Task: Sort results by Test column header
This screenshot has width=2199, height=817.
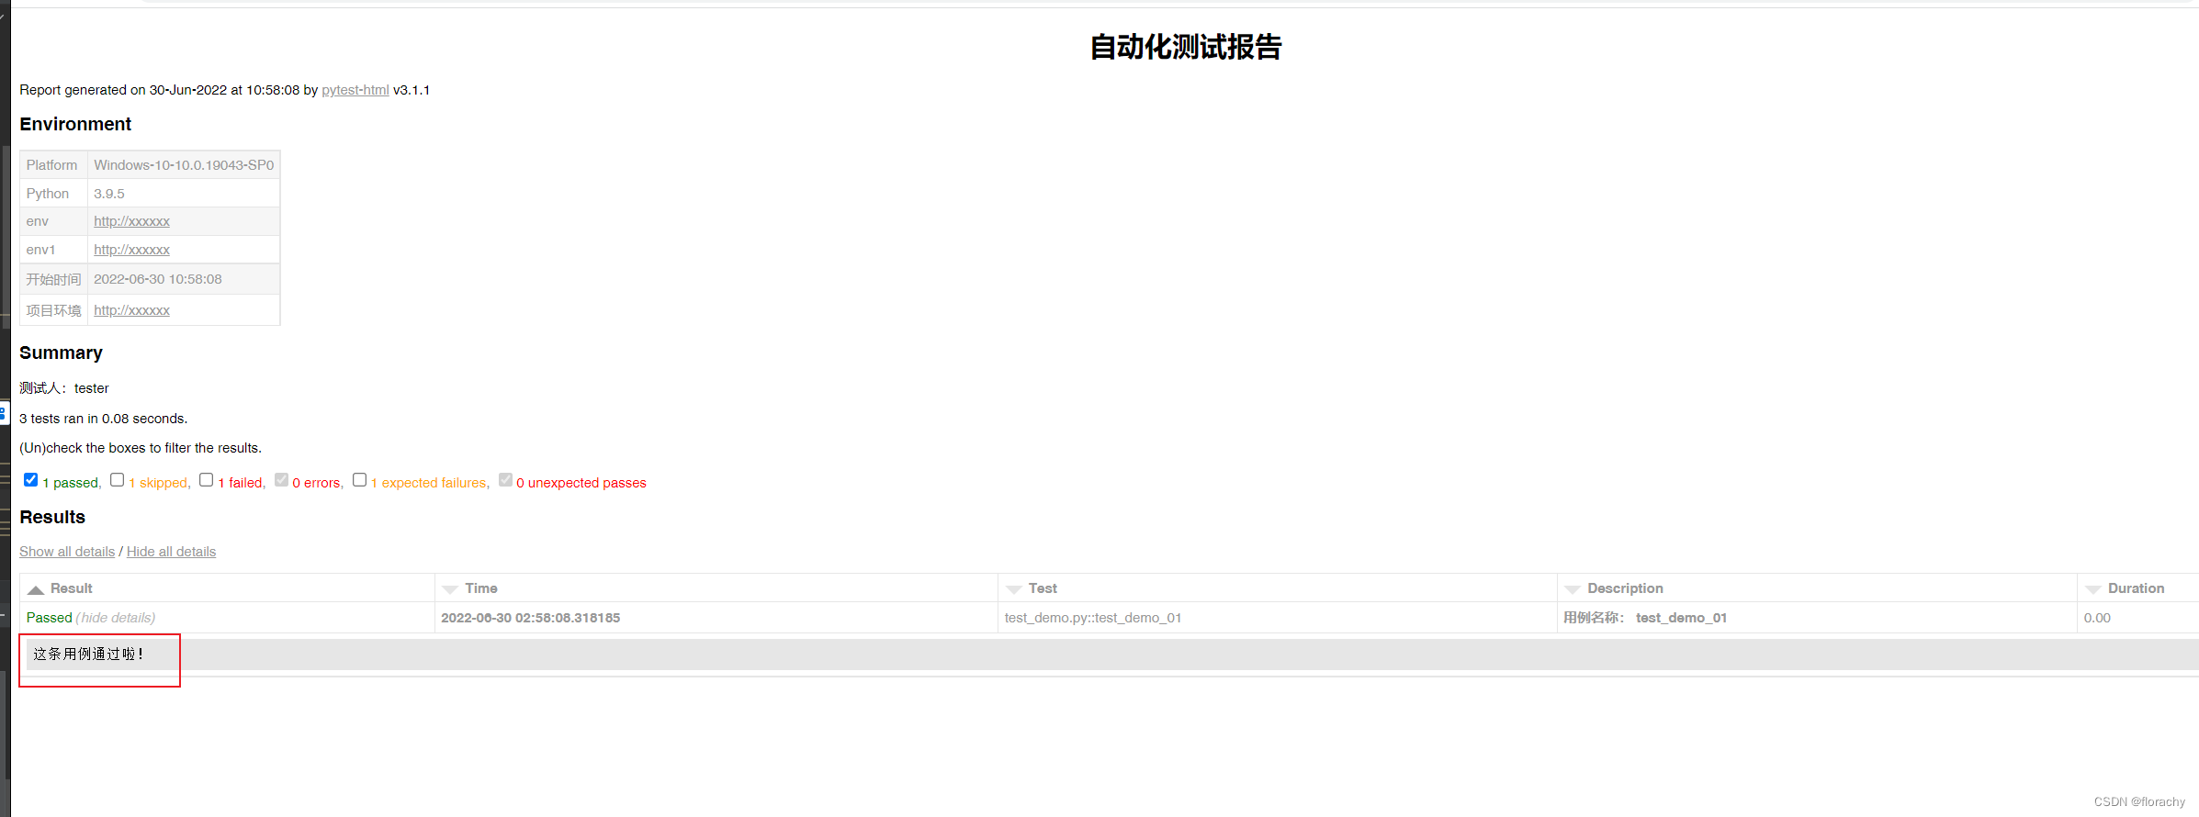Action: tap(1278, 588)
